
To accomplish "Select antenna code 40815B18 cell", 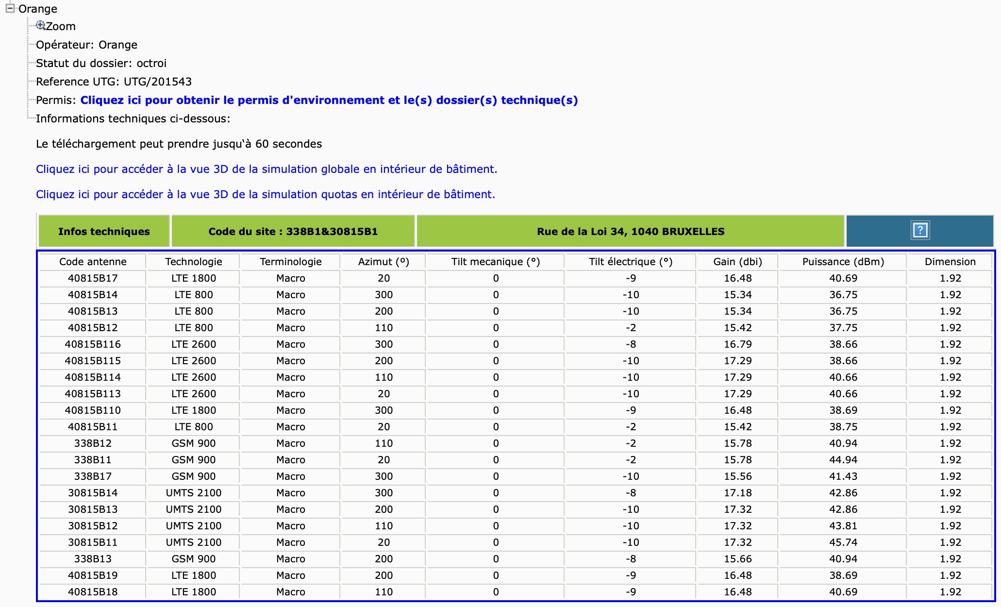I will (93, 592).
